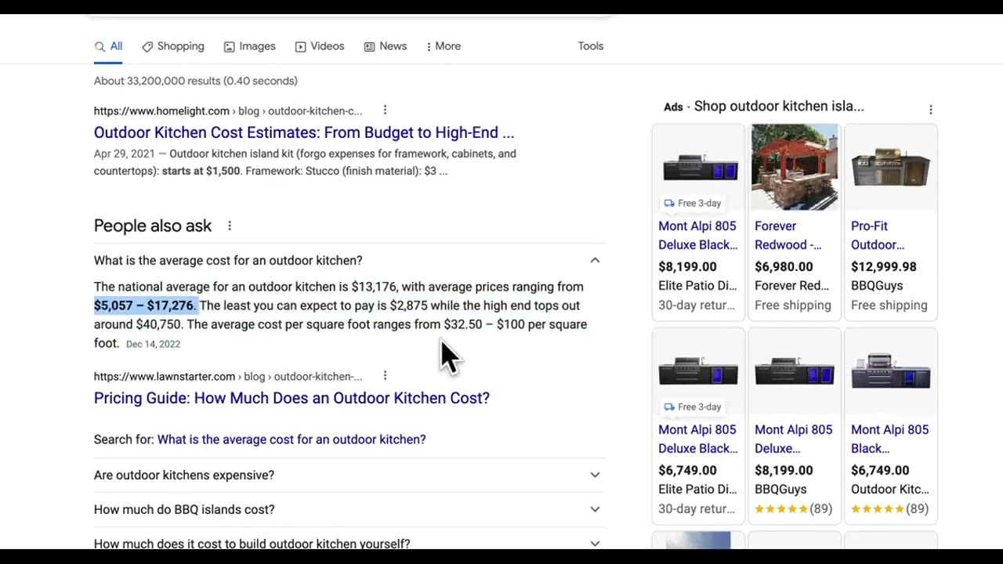Open Mont Alpi 805 Deluxe Black $6,749.00 Elite Patio ad
Image resolution: width=1003 pixels, height=564 pixels.
point(697,439)
